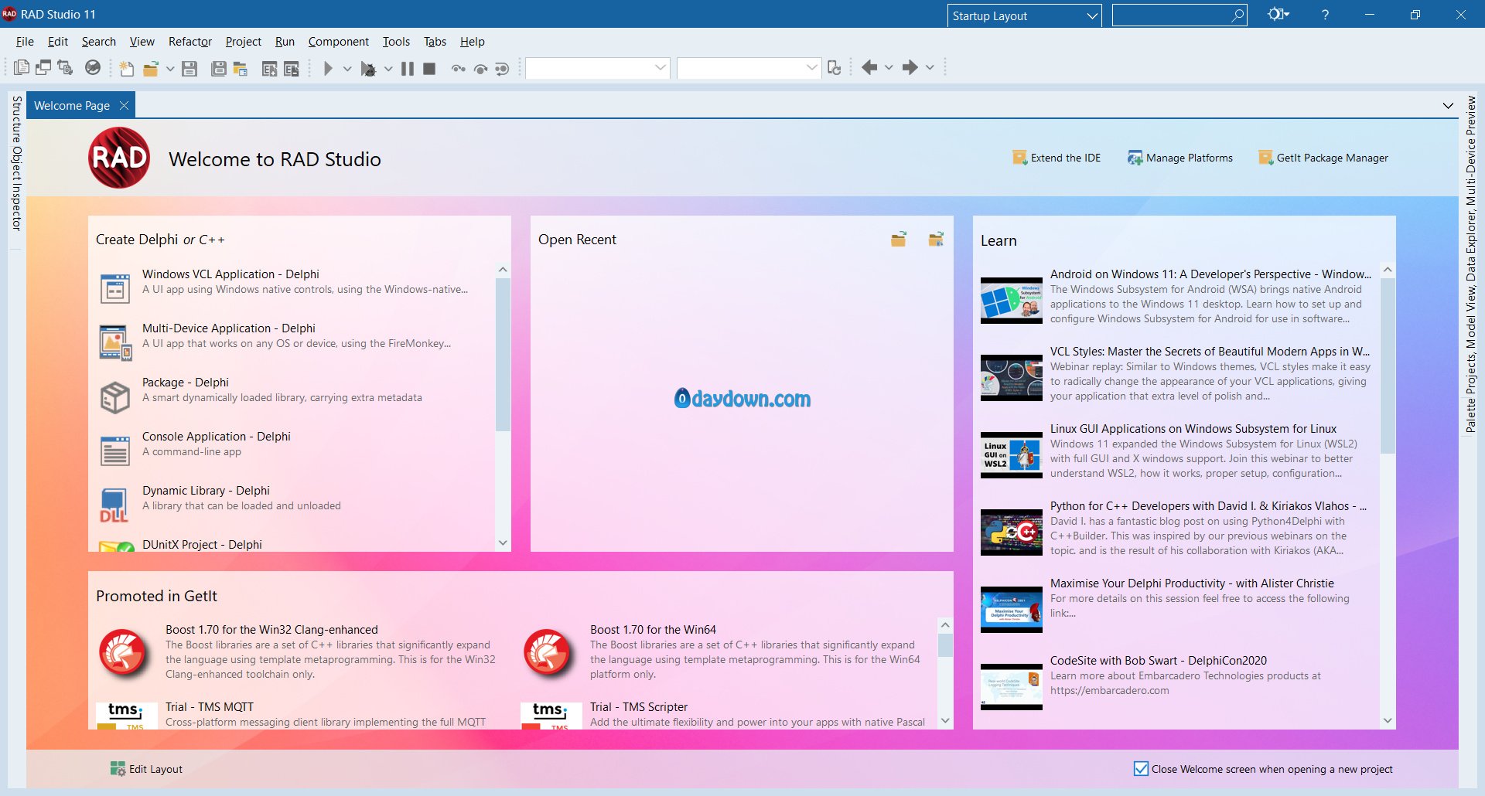The height and width of the screenshot is (796, 1485).
Task: Click the refresh icon beside platform combos
Action: (x=834, y=68)
